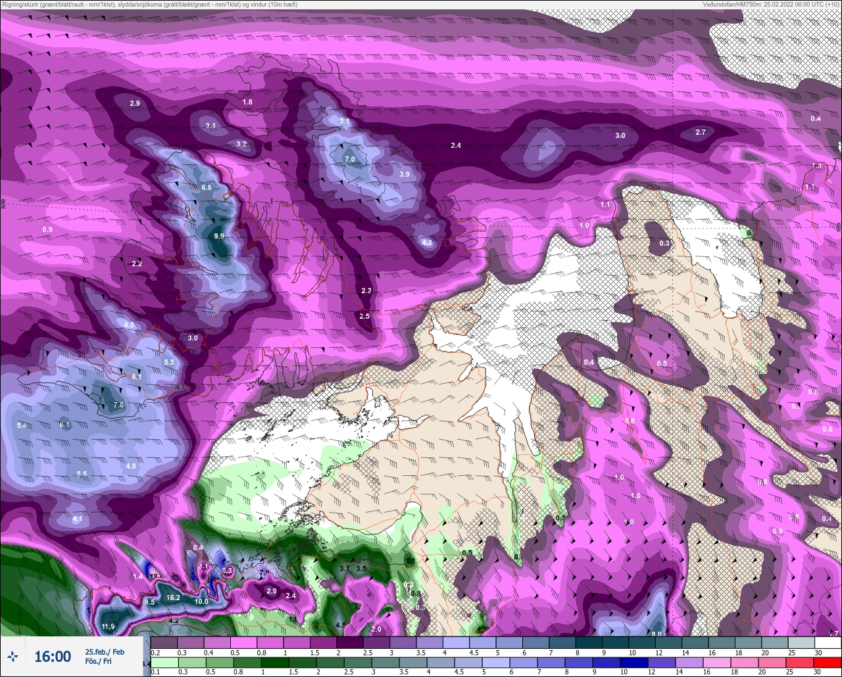Image resolution: width=842 pixels, height=677 pixels.
Task: Click the weekday label Fös./ Fri
Action: [x=99, y=662]
